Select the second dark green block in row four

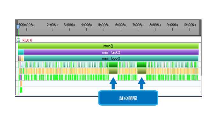pos(142,65)
